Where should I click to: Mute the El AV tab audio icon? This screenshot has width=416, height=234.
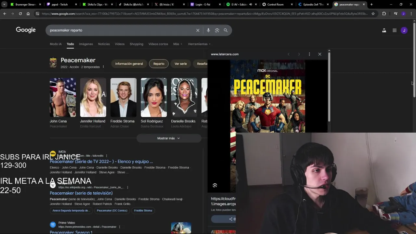pyautogui.click(x=251, y=5)
